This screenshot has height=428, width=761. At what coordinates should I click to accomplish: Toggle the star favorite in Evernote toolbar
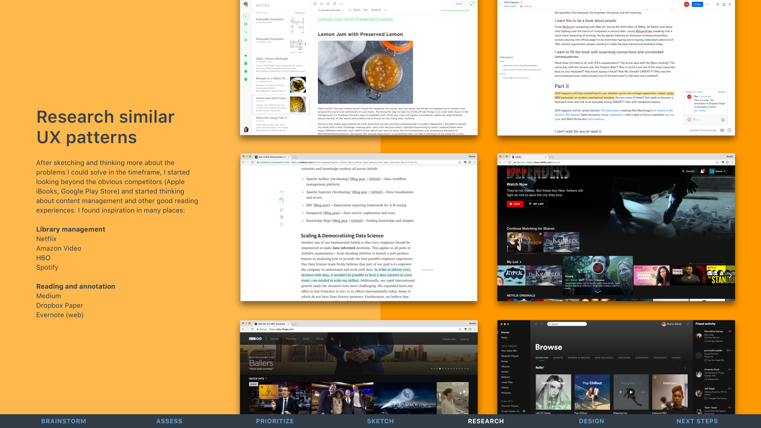(x=321, y=4)
